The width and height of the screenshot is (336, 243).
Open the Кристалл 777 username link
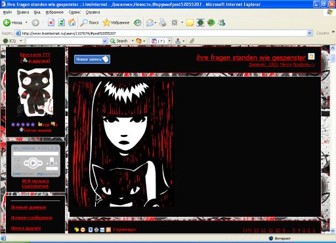(35, 54)
